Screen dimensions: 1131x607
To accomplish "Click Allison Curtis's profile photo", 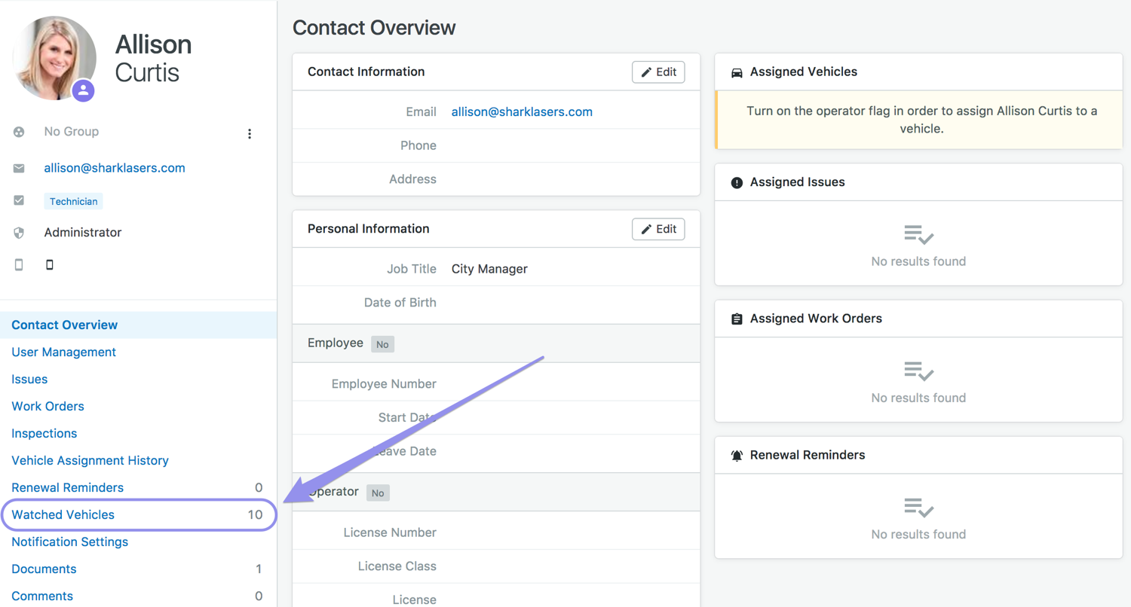I will point(51,56).
